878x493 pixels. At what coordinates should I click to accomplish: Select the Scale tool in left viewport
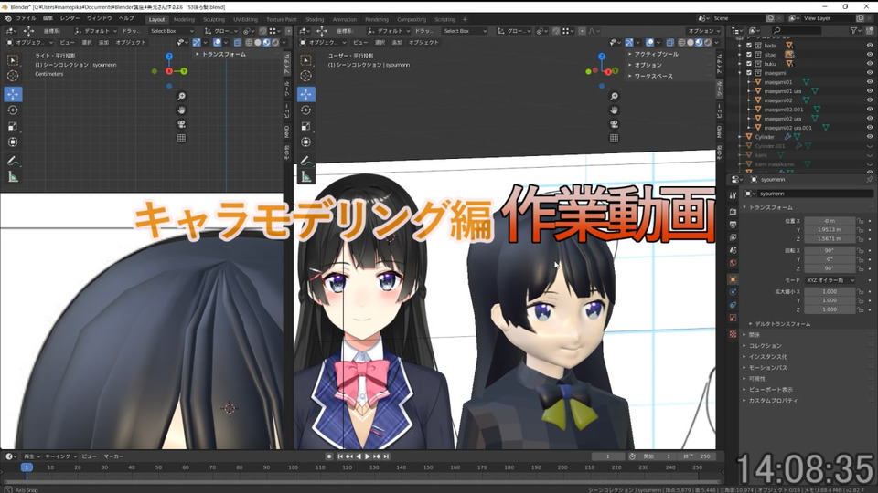(x=12, y=126)
